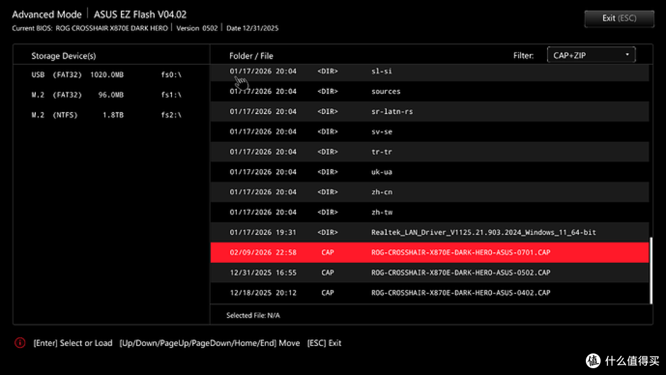Select the ASUS-0402.CAP BIOS file
The image size is (666, 375).
(x=429, y=292)
